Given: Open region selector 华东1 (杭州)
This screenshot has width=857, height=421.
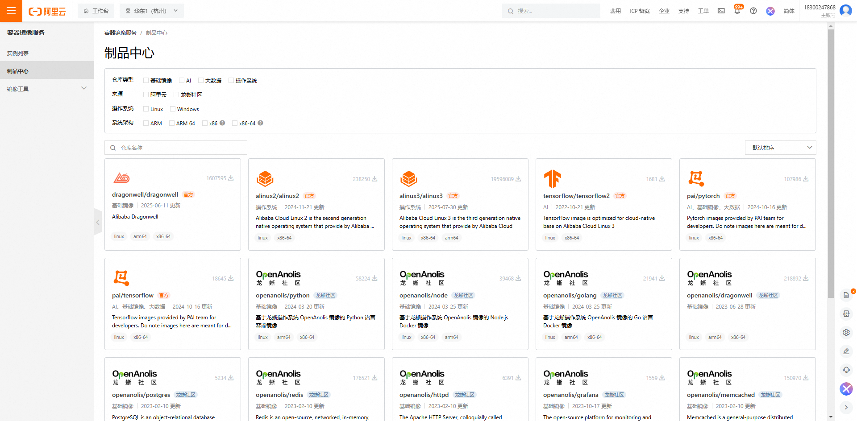Looking at the screenshot, I should click(152, 11).
